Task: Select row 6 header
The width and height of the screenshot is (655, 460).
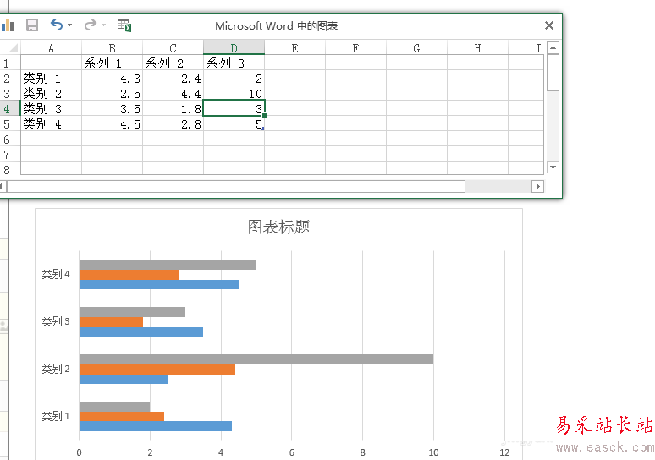Action: click(x=9, y=139)
